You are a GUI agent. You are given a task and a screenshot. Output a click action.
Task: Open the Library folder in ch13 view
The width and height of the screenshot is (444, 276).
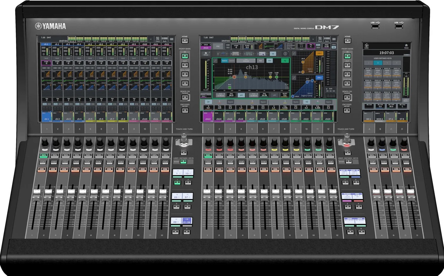[x=206, y=54]
